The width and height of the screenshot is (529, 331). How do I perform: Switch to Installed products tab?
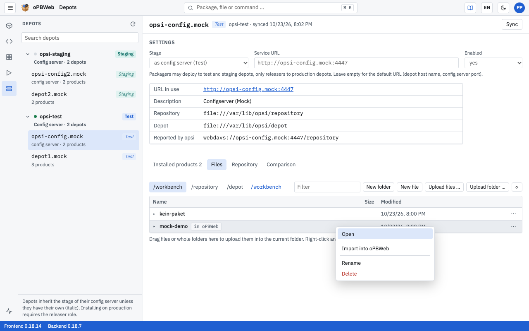point(178,165)
